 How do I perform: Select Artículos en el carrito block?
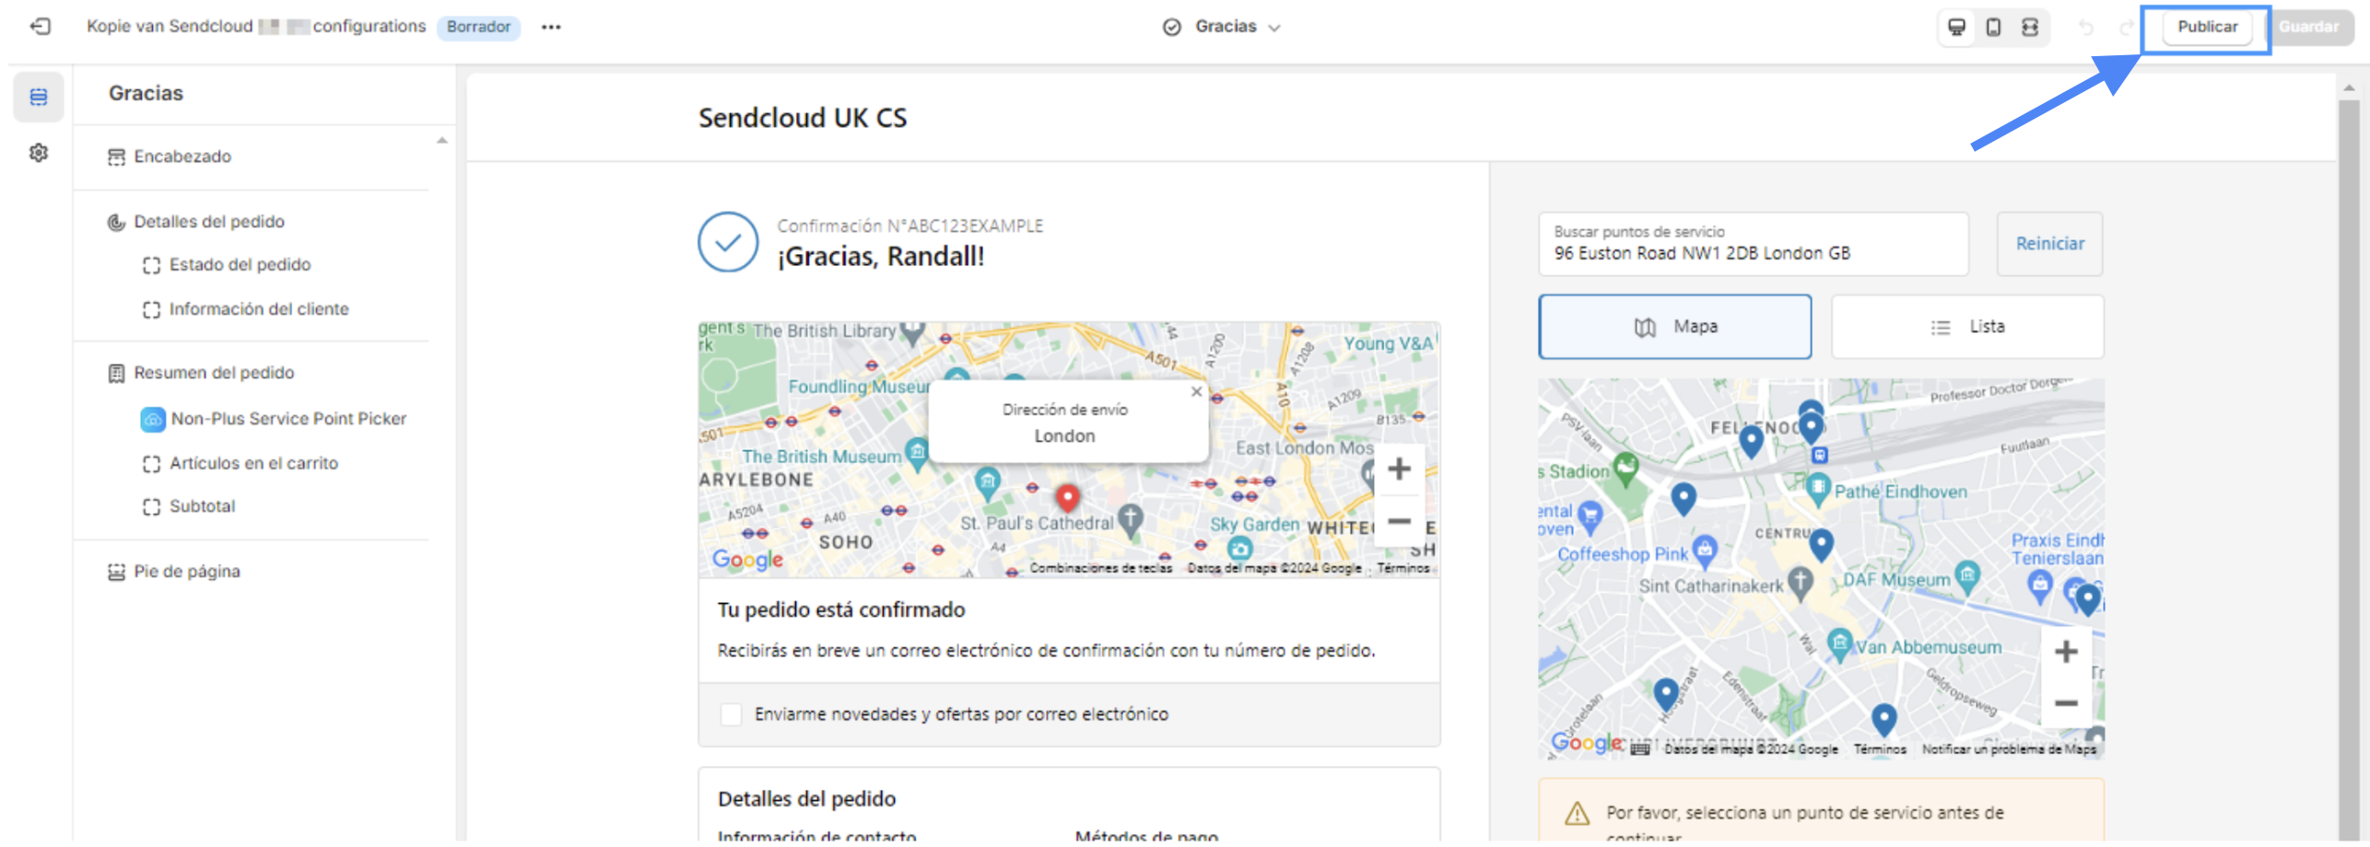tap(253, 463)
